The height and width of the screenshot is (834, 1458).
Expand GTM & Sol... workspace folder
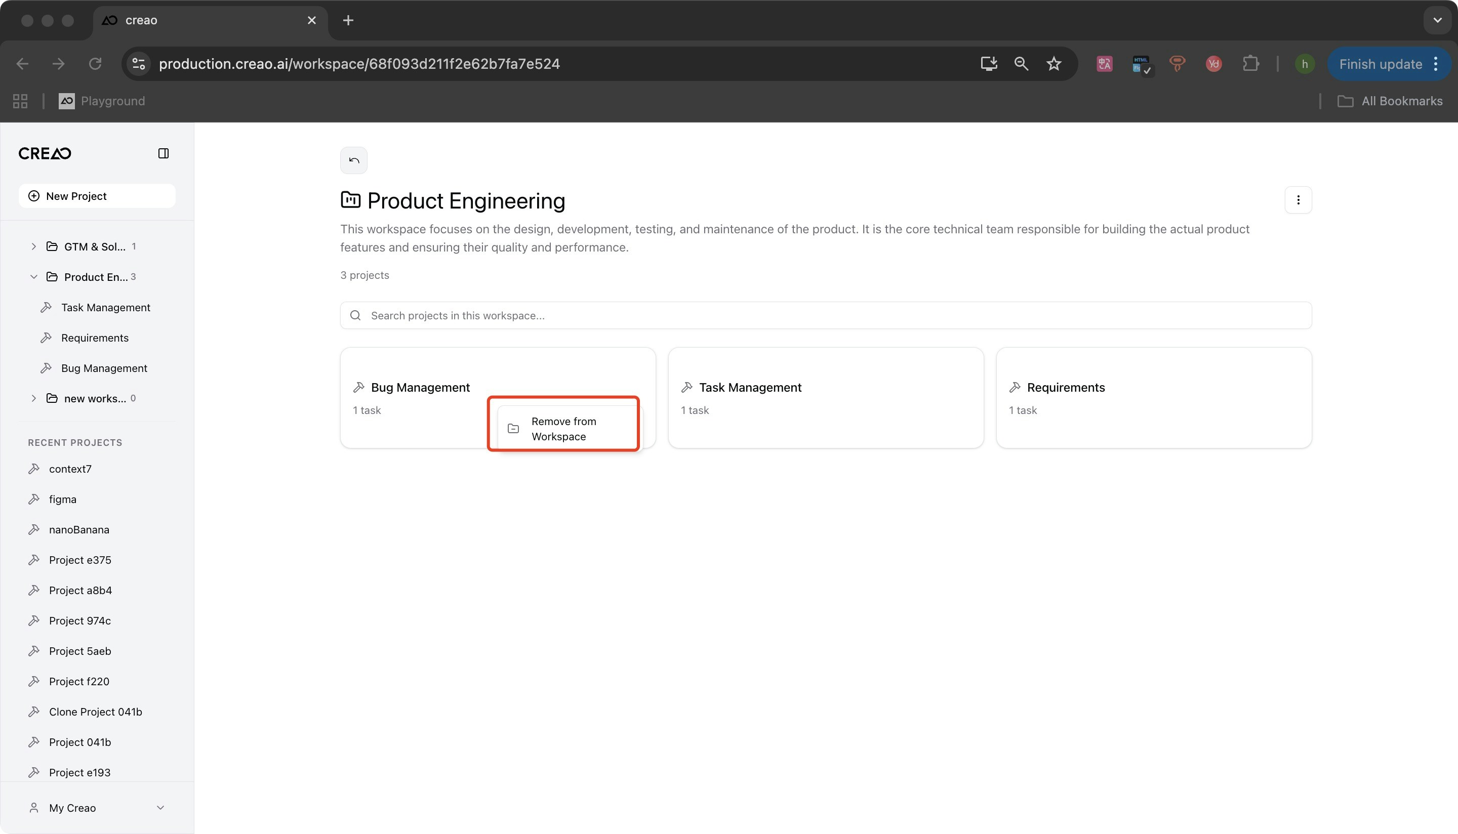[34, 246]
